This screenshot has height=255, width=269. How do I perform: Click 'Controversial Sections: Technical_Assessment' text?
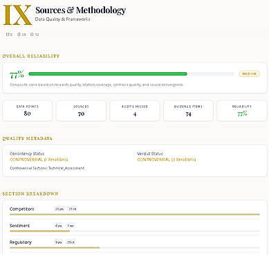(47, 168)
